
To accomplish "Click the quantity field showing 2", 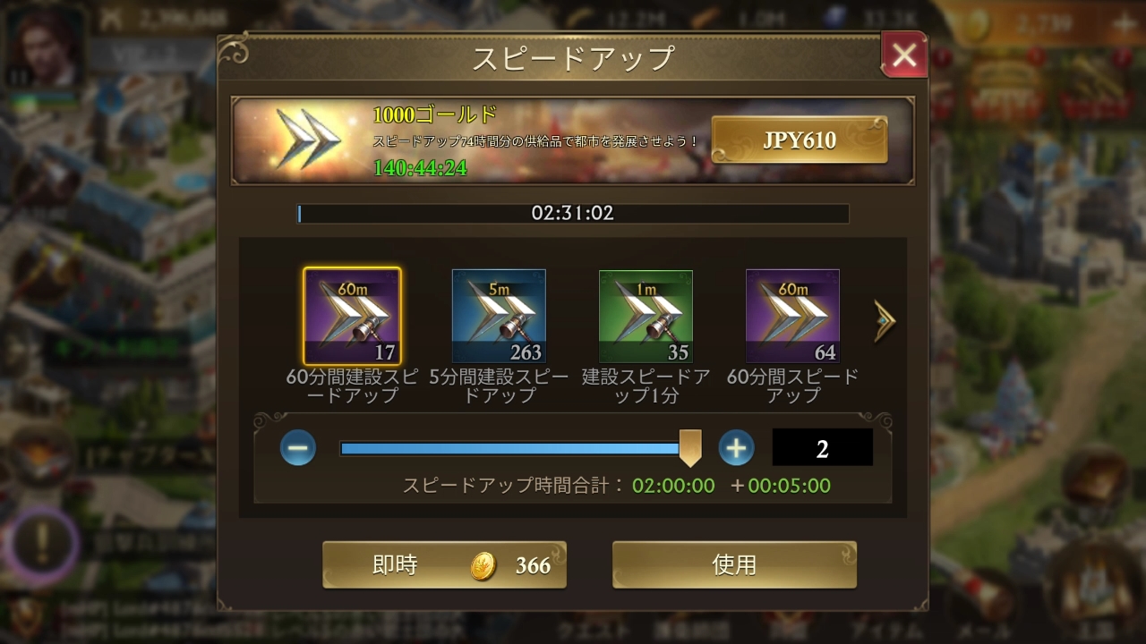I will (x=822, y=447).
